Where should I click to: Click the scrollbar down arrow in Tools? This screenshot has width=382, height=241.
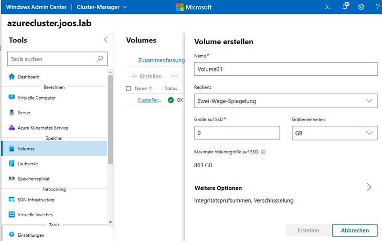tap(110, 222)
